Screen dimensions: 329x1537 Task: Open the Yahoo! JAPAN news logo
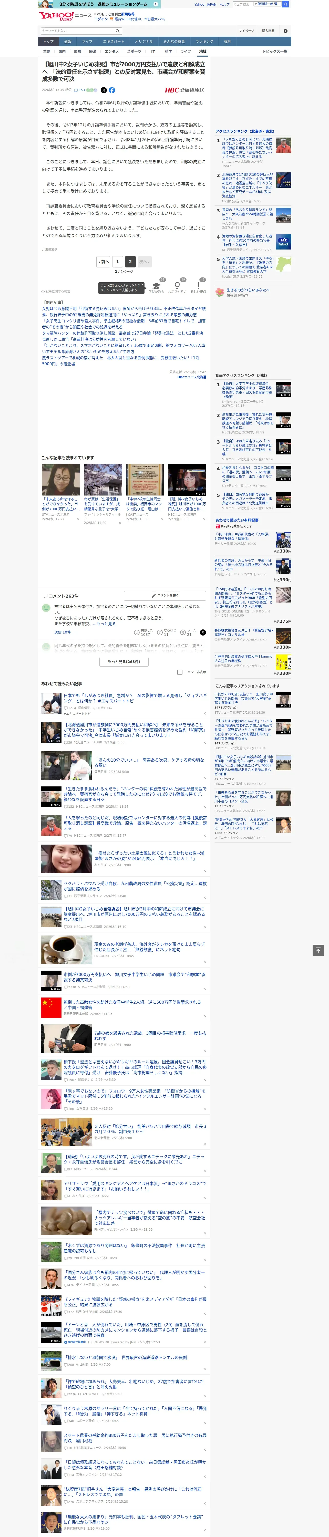pyautogui.click(x=65, y=16)
